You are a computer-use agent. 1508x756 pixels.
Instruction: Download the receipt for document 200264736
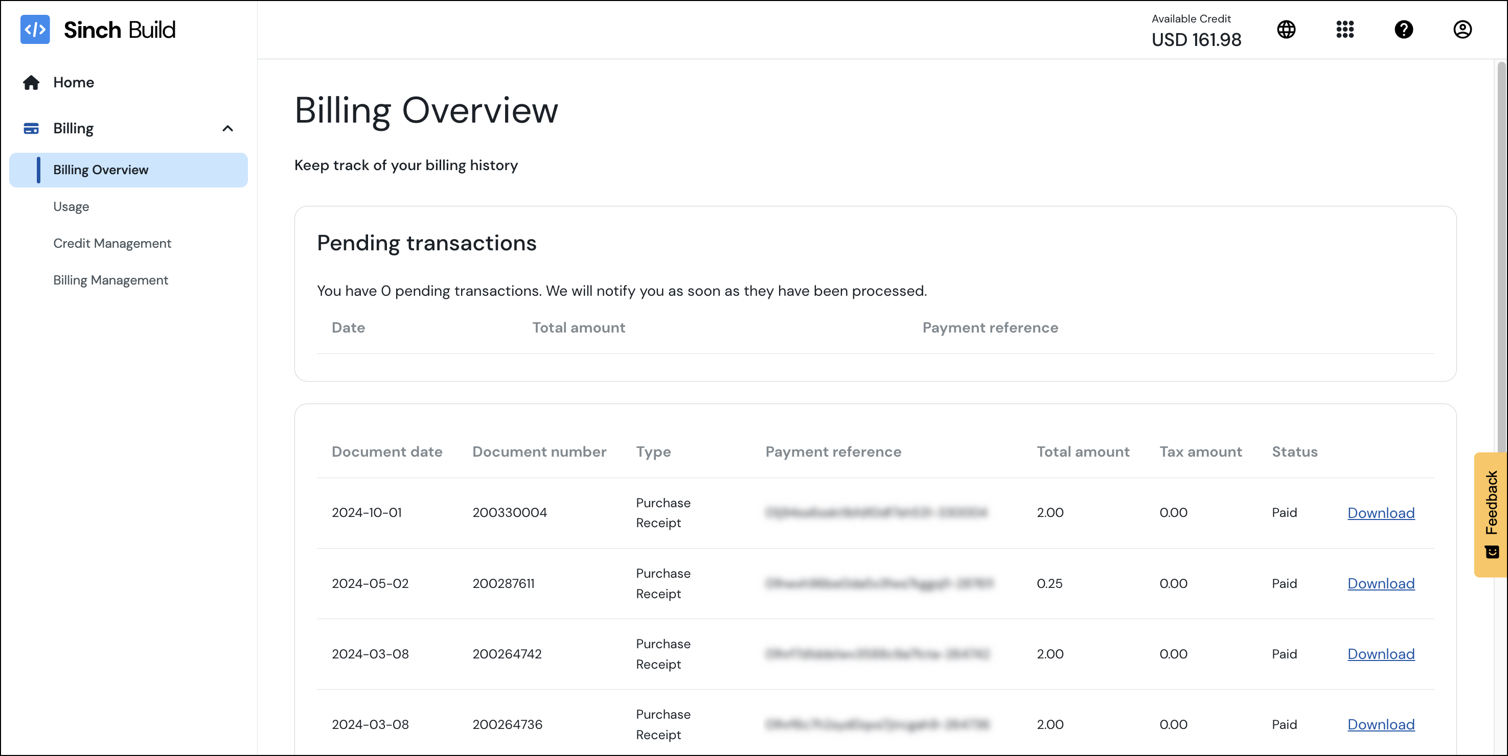tap(1381, 724)
